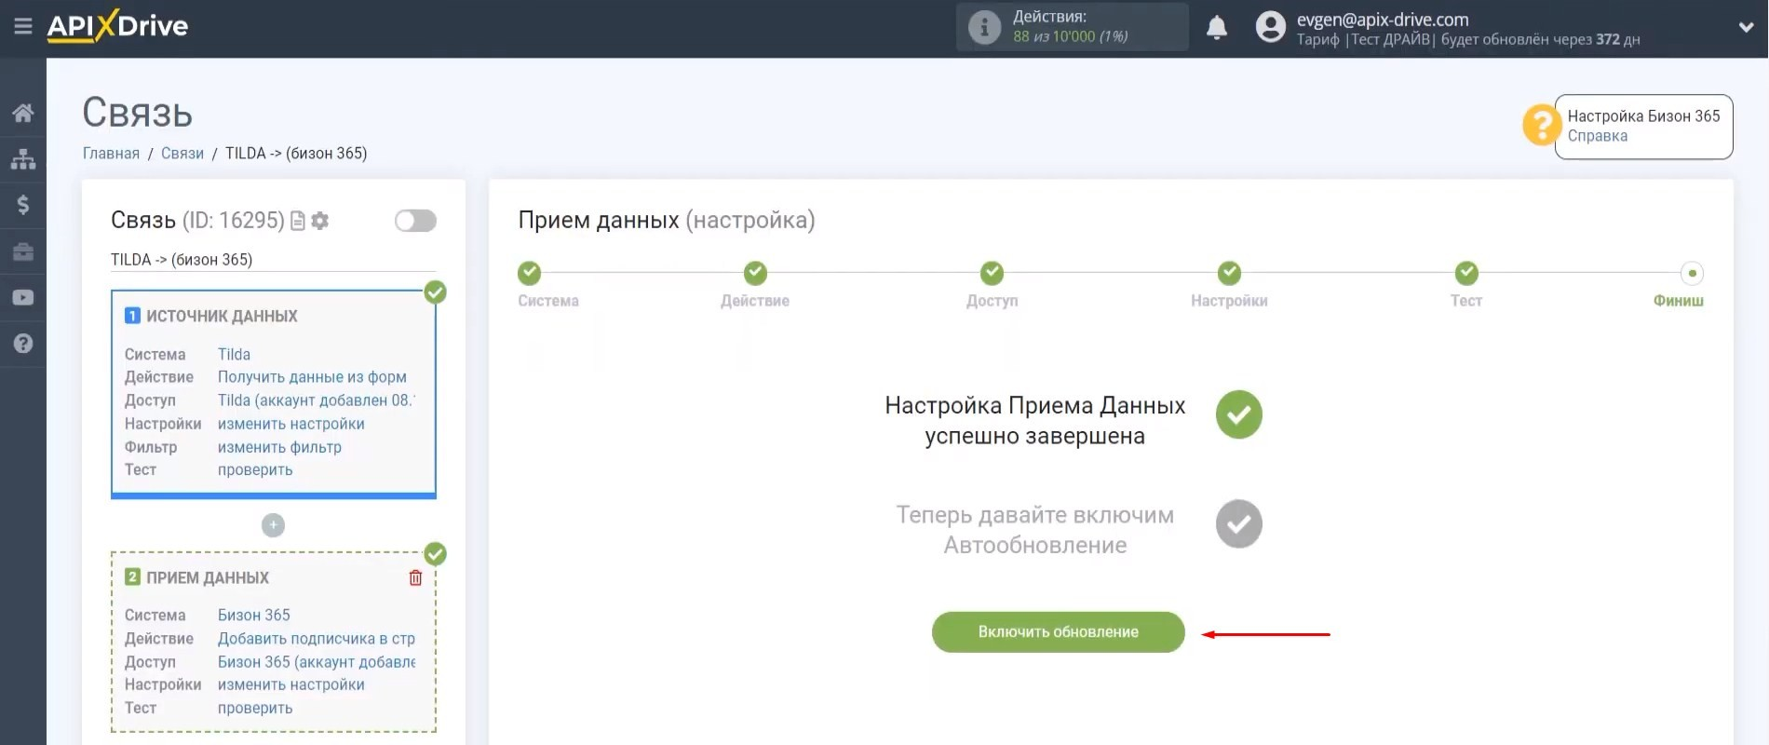Click the Включить обновление button

(1058, 632)
